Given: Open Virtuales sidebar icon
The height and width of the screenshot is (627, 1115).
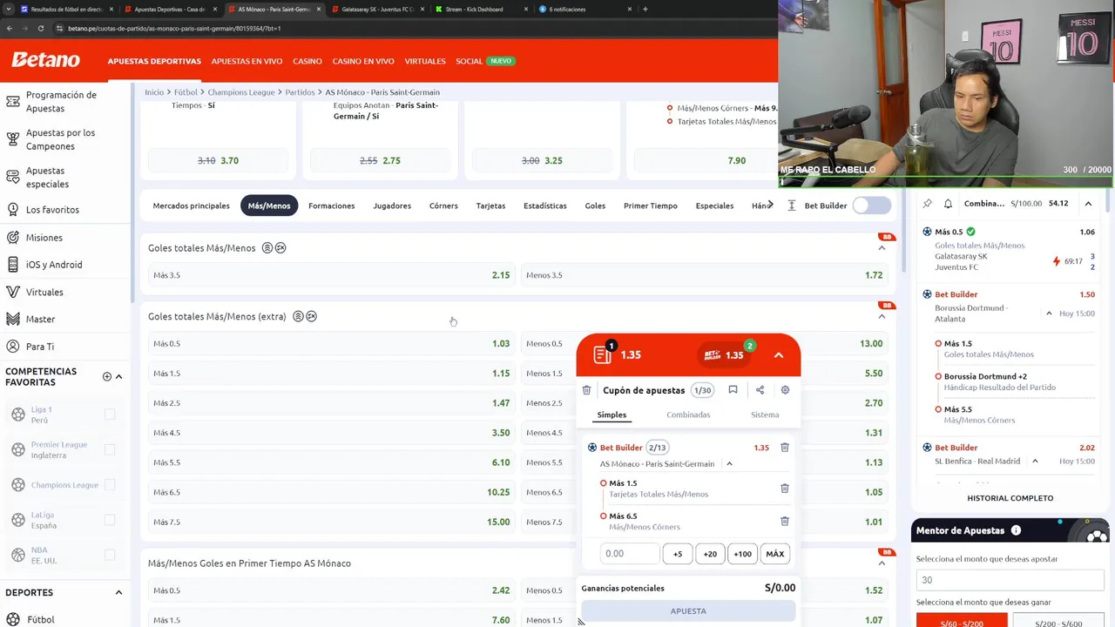Looking at the screenshot, I should pos(13,292).
